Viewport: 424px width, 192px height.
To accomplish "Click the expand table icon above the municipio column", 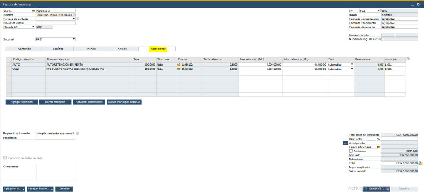I will (407, 59).
